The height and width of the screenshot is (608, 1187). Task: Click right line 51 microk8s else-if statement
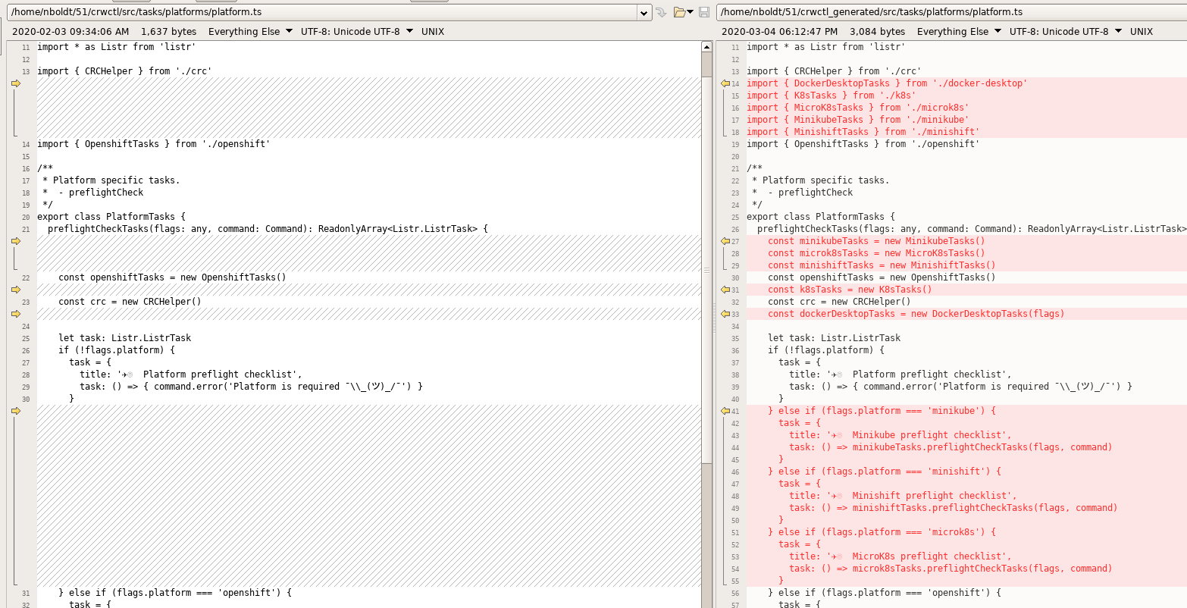[882, 532]
